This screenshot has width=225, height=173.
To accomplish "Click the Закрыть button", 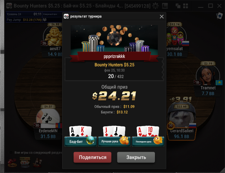I will click(x=136, y=157).
